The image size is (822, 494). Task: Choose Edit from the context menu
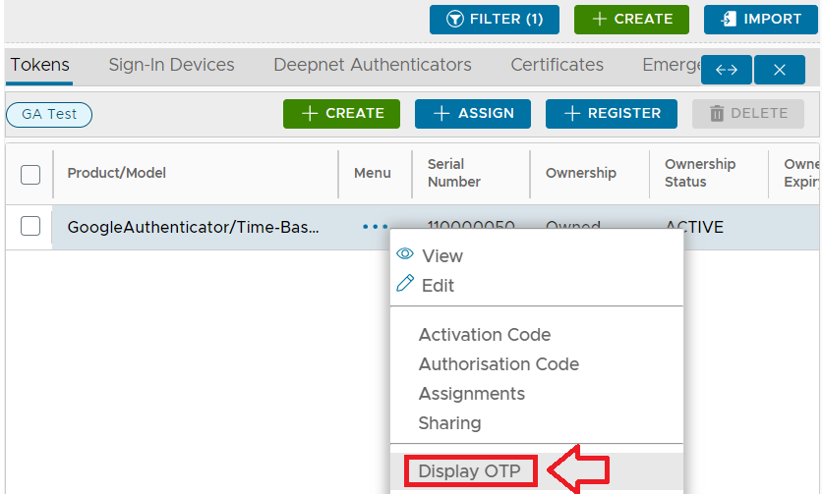pyautogui.click(x=438, y=286)
